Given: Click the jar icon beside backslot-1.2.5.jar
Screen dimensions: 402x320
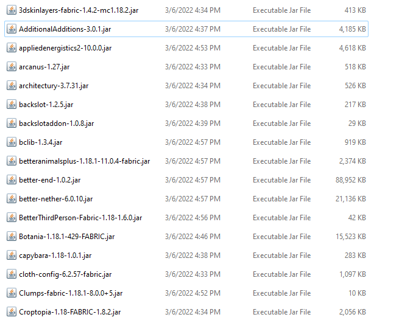Looking at the screenshot, I should click(12, 105).
